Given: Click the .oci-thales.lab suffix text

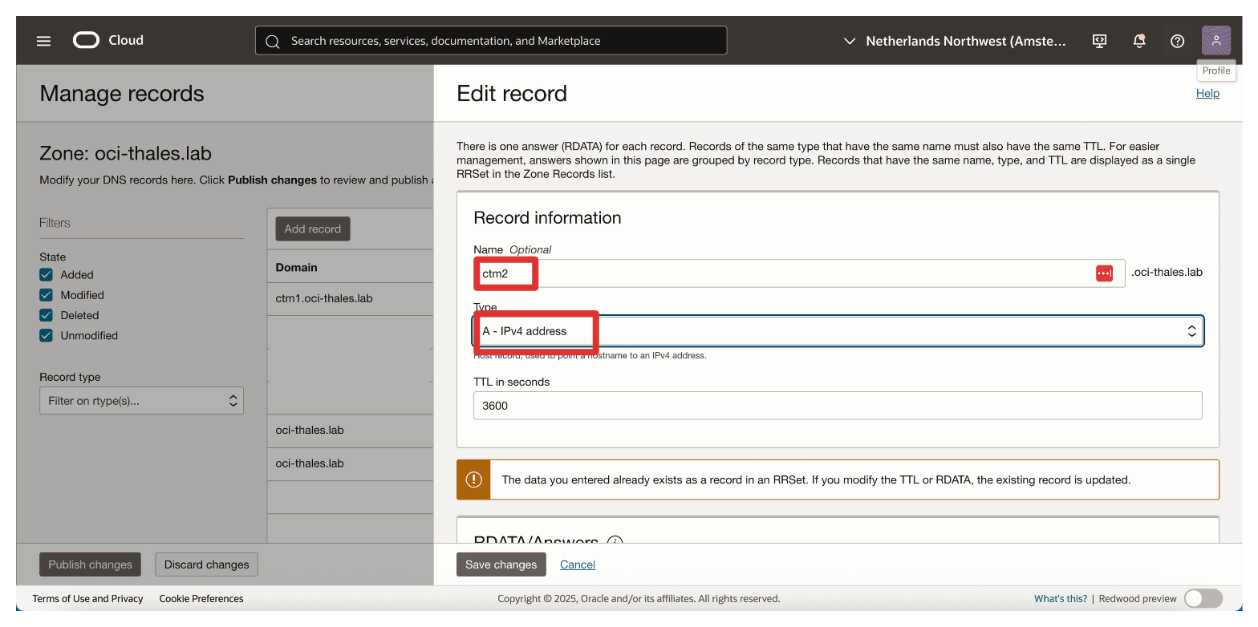Looking at the screenshot, I should click(x=1167, y=272).
